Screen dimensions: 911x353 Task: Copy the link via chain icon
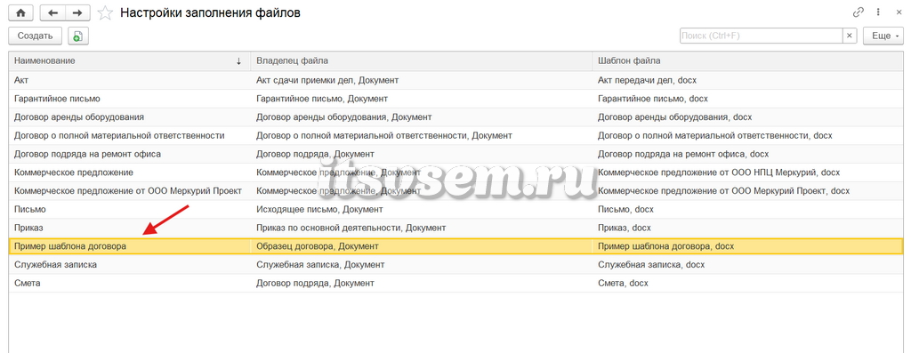859,12
